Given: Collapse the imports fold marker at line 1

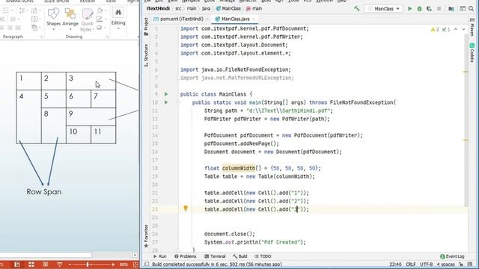Looking at the screenshot, I should coord(177,28).
